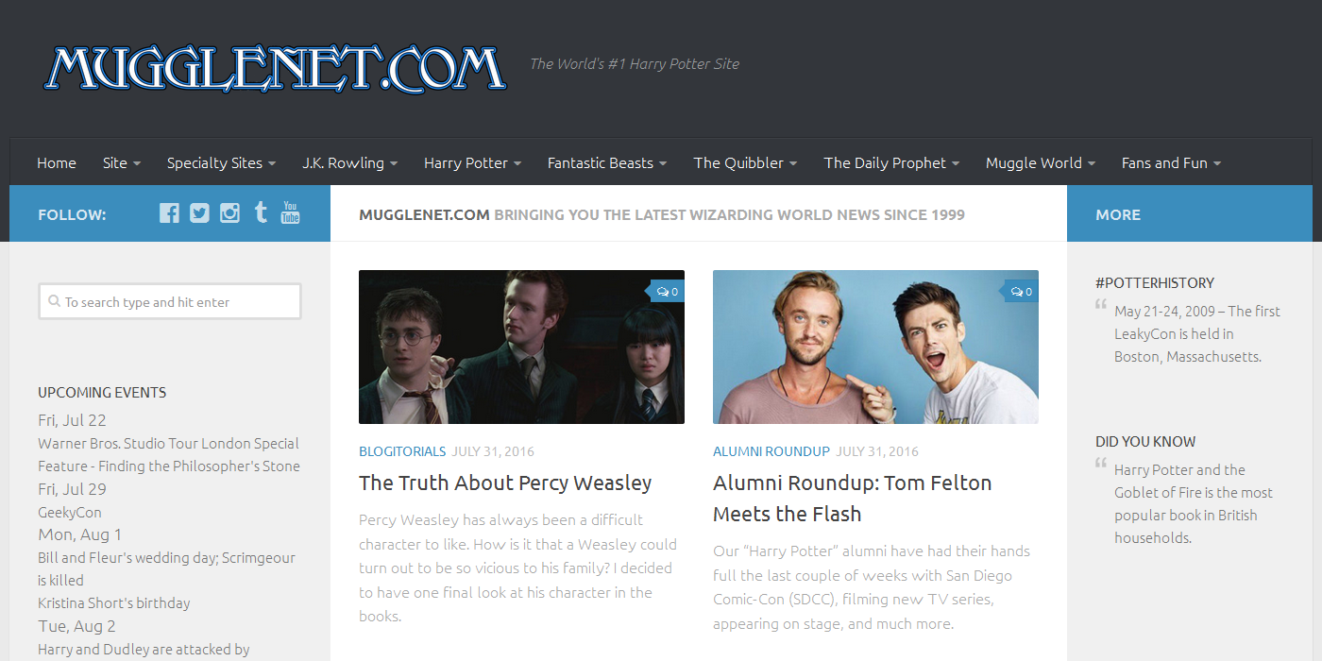Viewport: 1322px width, 661px height.
Task: Open the Tom Felton and Flash thumbnail
Action: coord(875,347)
